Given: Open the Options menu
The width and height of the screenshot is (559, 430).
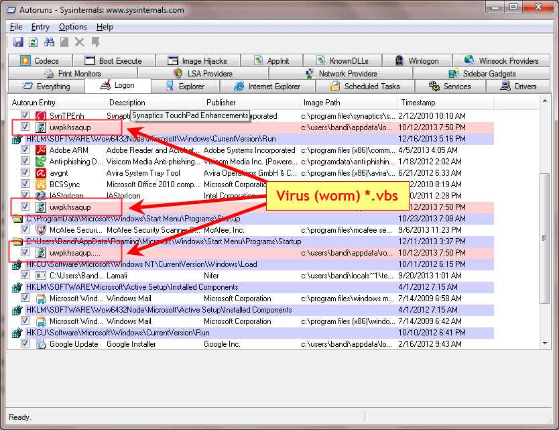Looking at the screenshot, I should point(73,27).
